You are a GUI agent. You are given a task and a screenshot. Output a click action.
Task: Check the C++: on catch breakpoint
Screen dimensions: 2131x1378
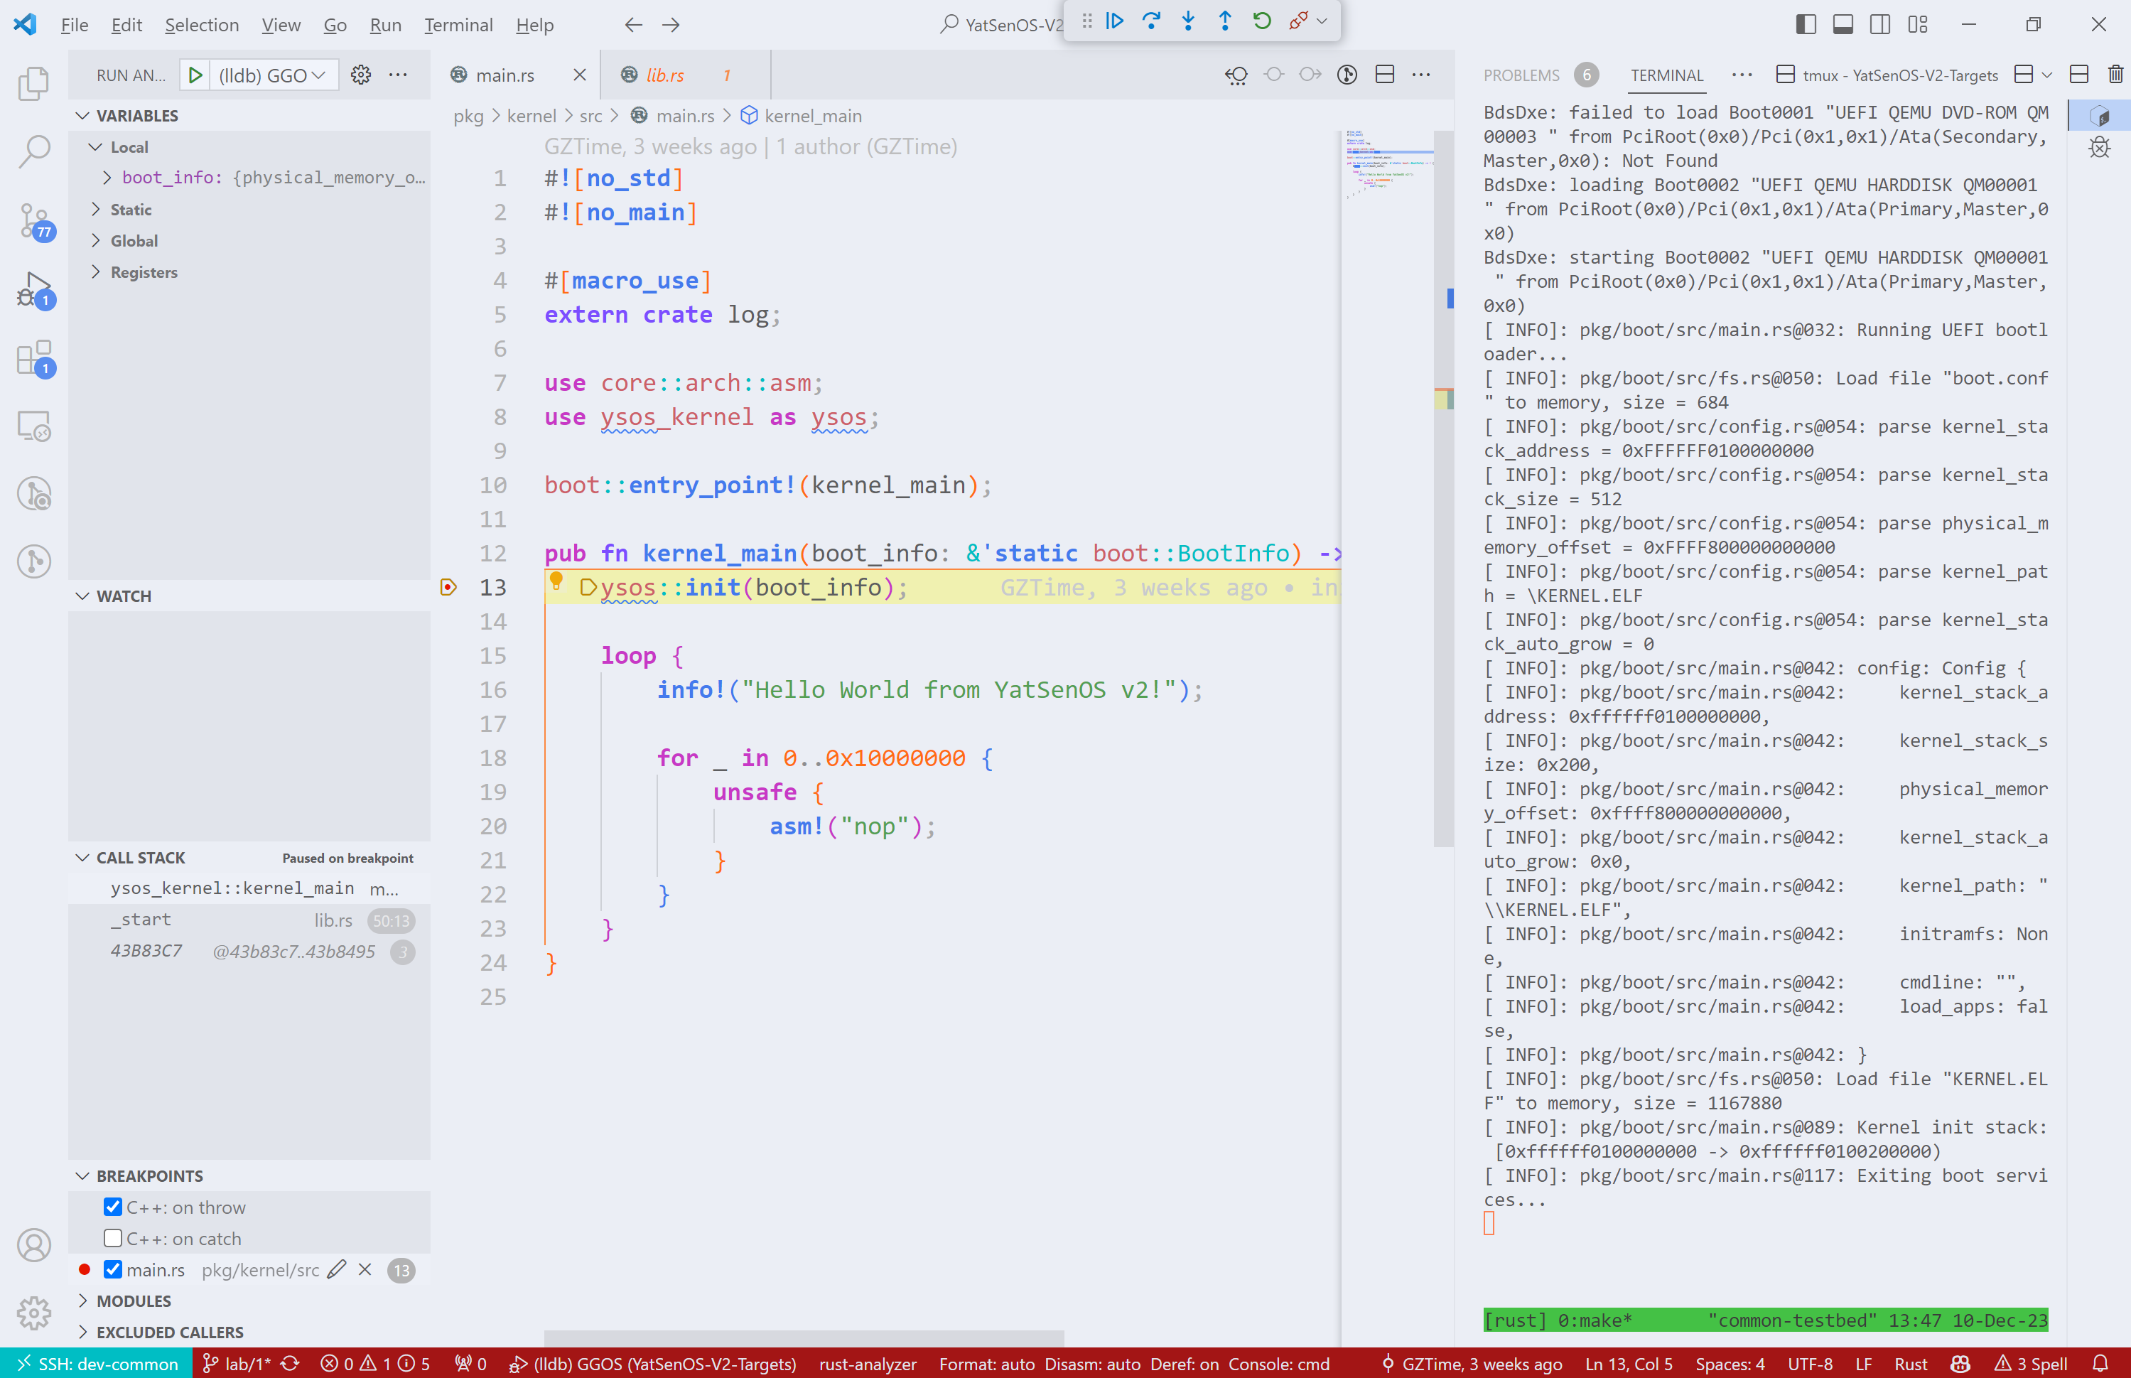click(113, 1239)
